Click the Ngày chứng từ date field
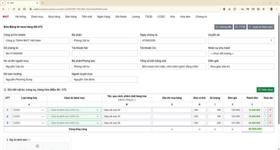 tap(173, 40)
